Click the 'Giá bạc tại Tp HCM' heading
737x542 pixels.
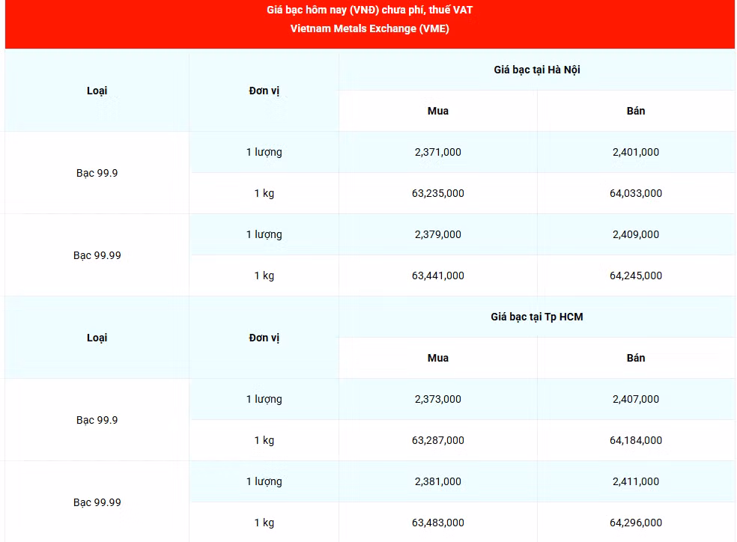tap(537, 317)
